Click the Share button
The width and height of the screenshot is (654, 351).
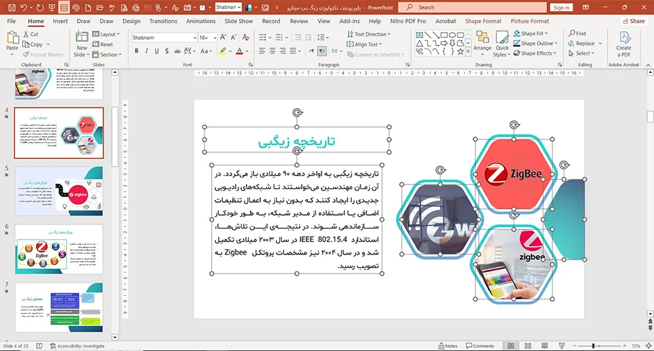634,21
